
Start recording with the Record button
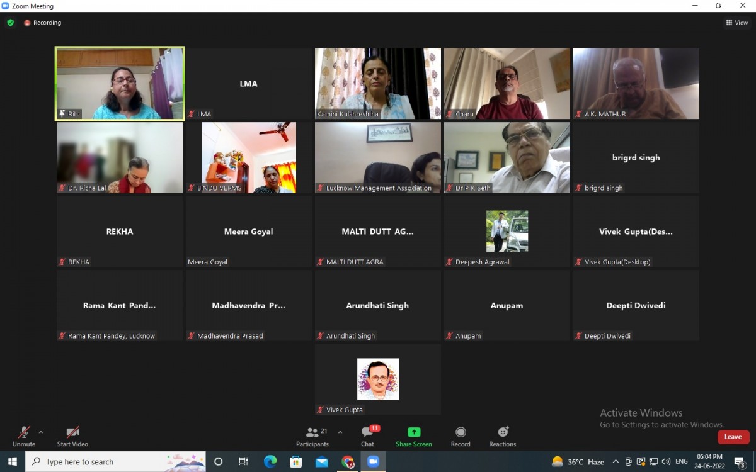(x=461, y=436)
